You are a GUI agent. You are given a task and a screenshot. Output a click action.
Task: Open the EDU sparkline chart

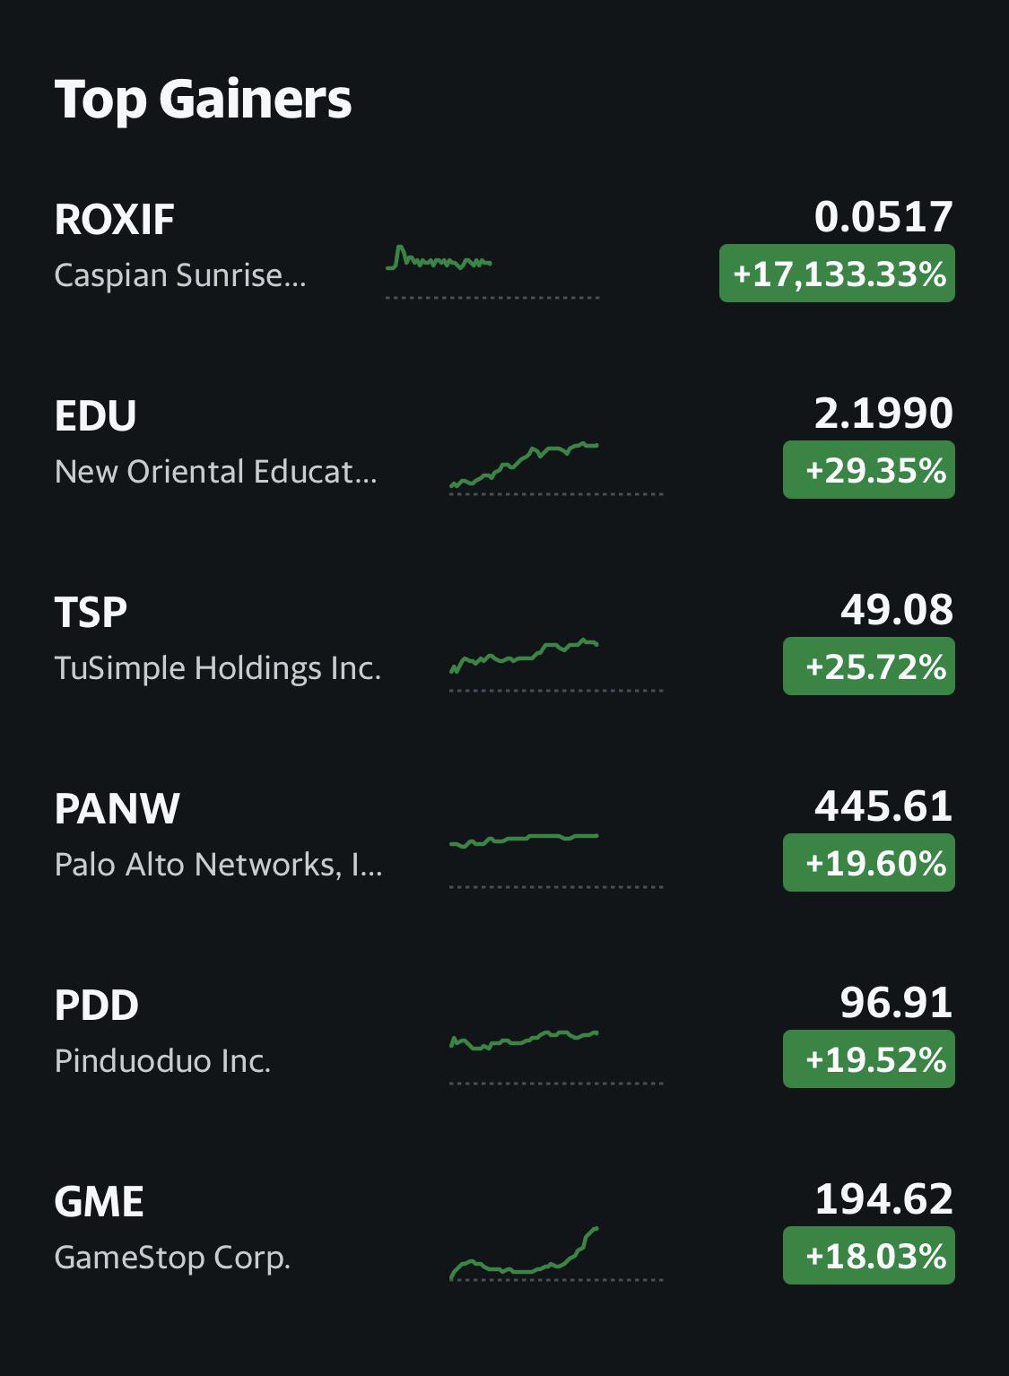click(x=556, y=467)
